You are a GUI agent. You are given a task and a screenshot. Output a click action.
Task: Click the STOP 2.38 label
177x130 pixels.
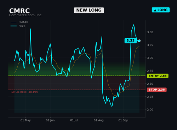click(x=157, y=90)
